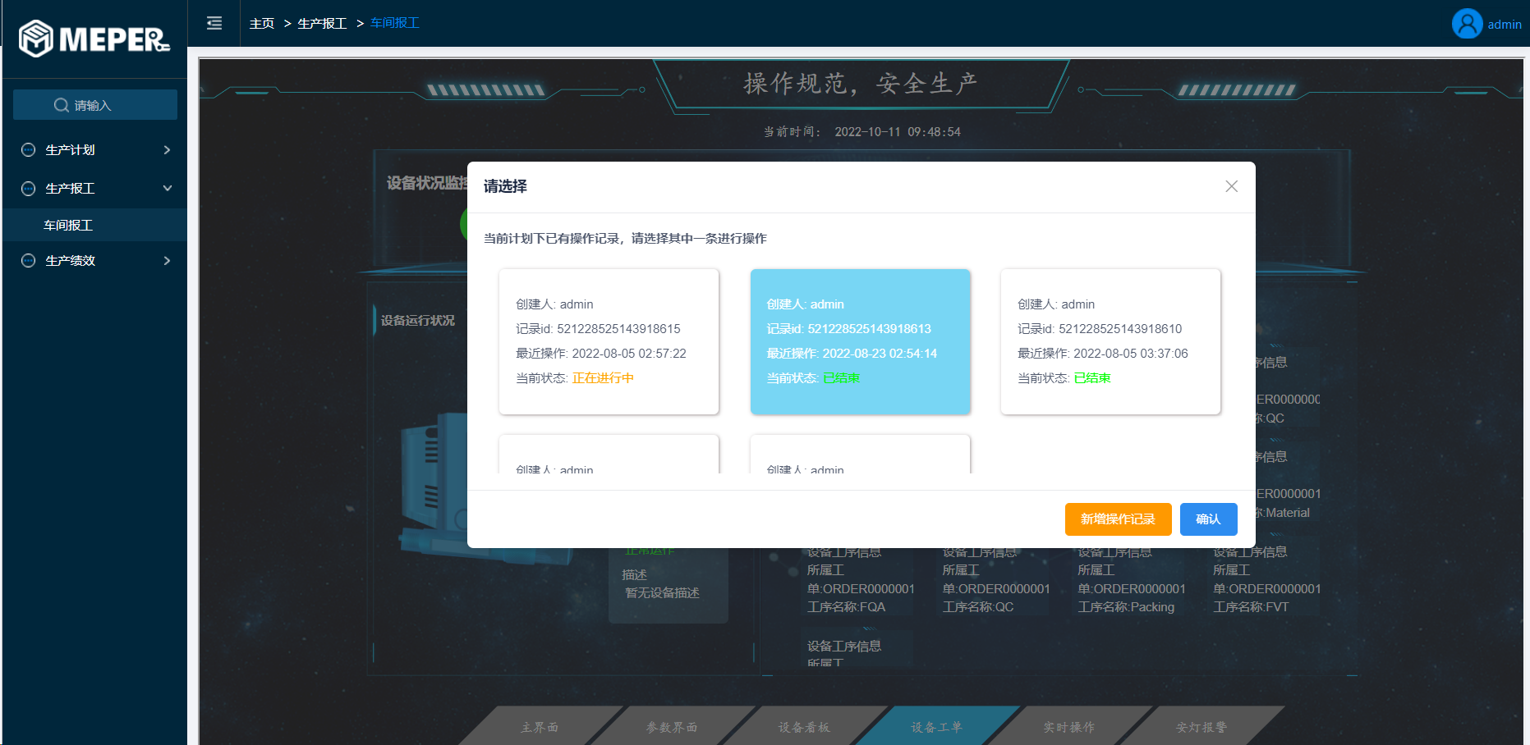
Task: Click the partly visible fourth record card
Action: (x=609, y=454)
